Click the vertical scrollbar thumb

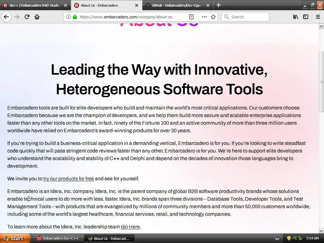(x=321, y=82)
